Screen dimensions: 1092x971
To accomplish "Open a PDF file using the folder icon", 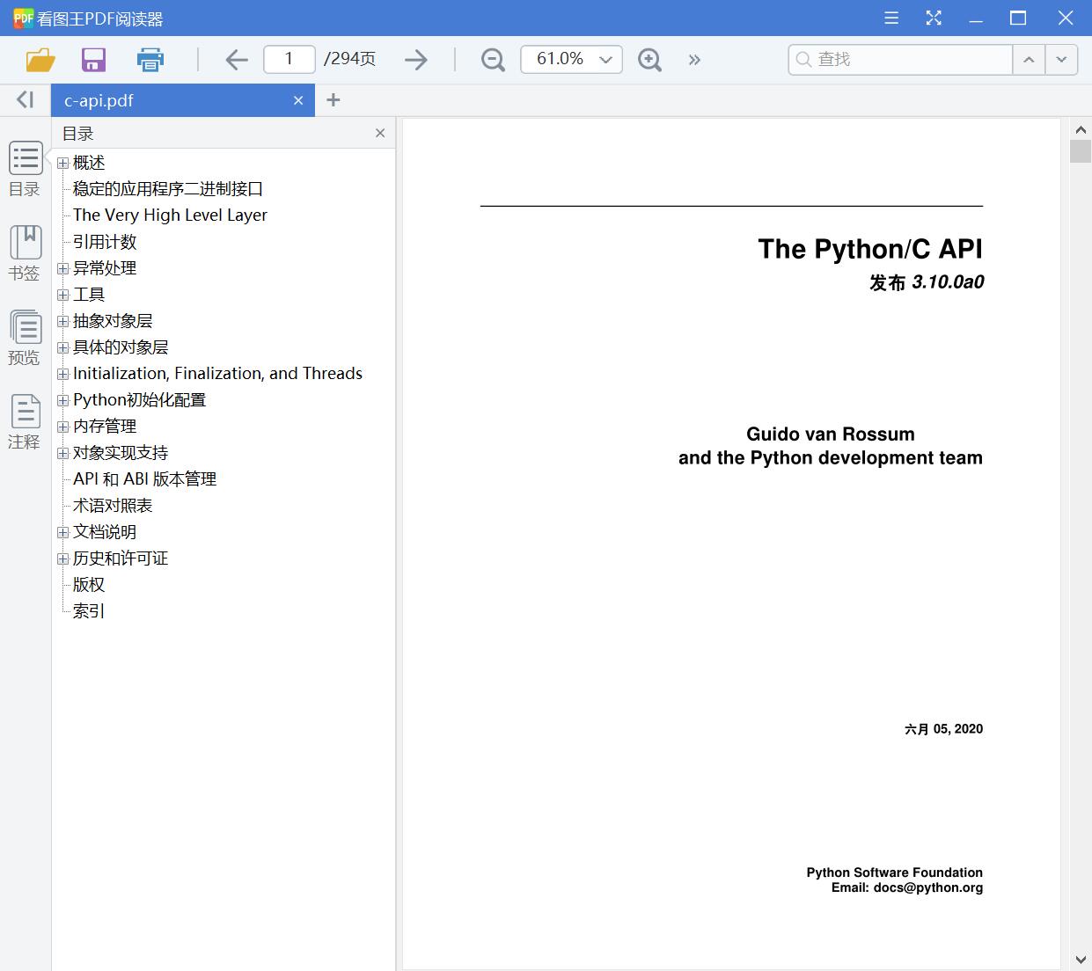I will tap(40, 59).
